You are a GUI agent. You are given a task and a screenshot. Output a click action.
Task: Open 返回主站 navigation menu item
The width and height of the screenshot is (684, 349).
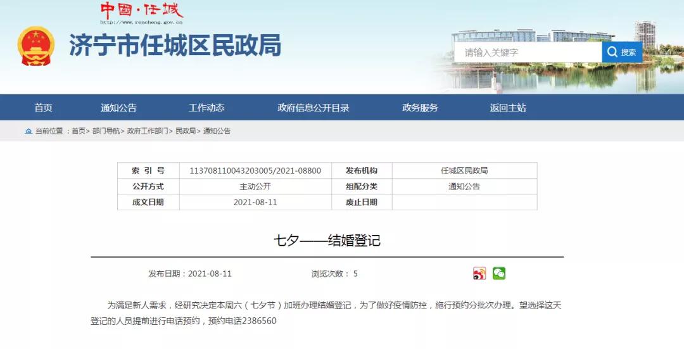click(x=508, y=108)
